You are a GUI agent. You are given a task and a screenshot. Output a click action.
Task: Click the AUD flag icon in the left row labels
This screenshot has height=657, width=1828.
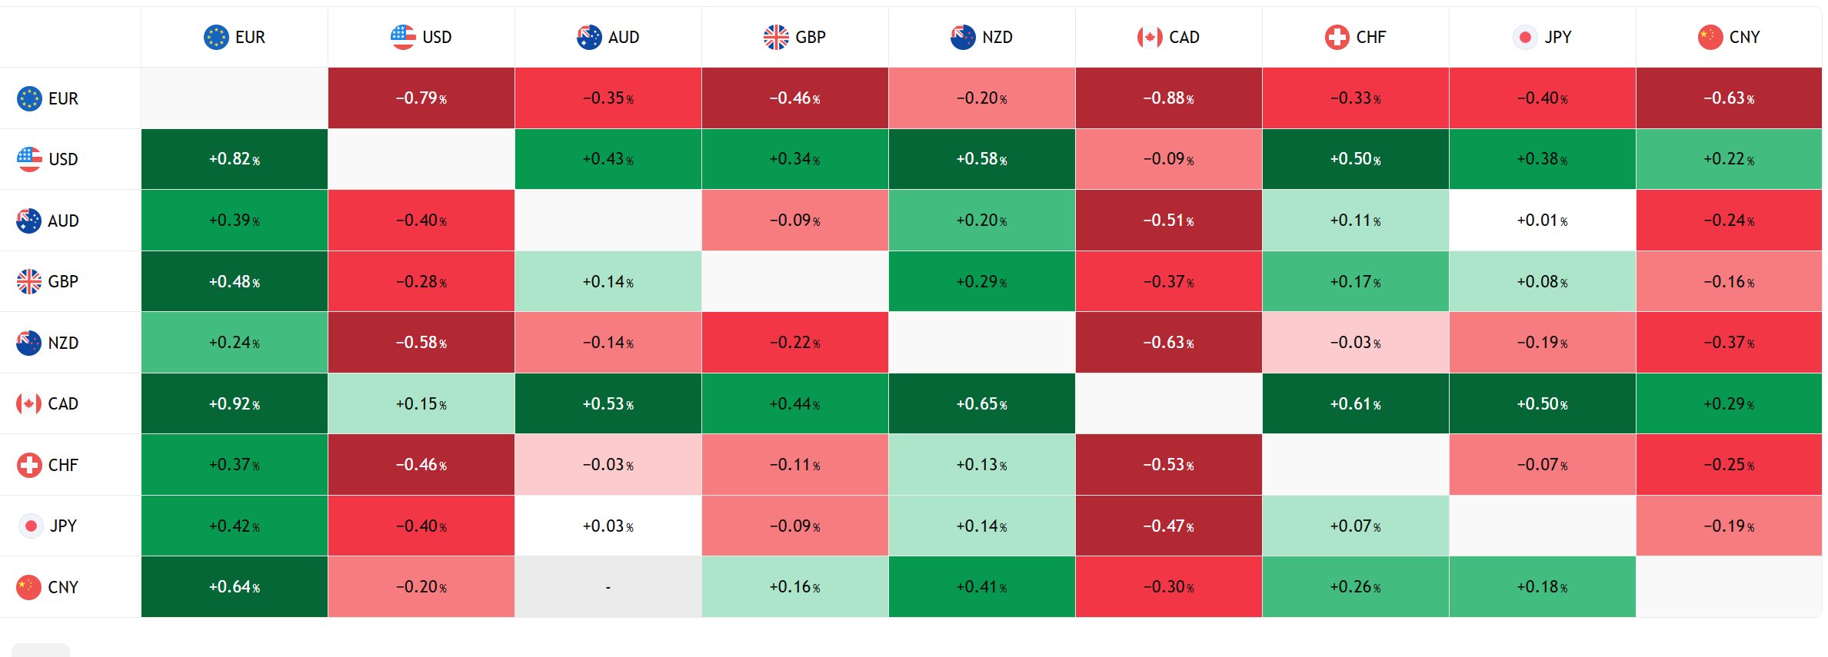[29, 221]
